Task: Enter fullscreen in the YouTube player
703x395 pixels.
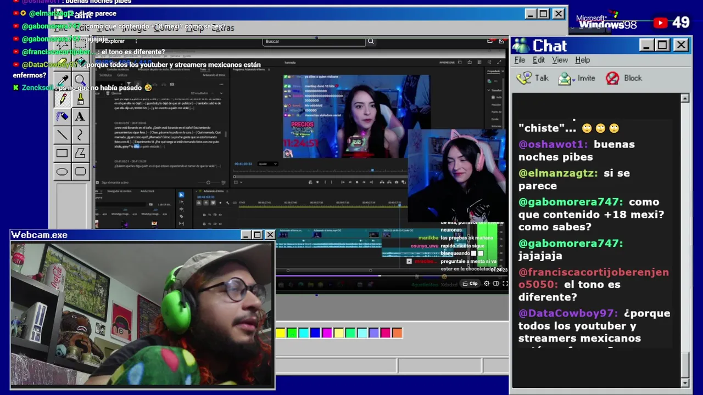Action: [505, 284]
